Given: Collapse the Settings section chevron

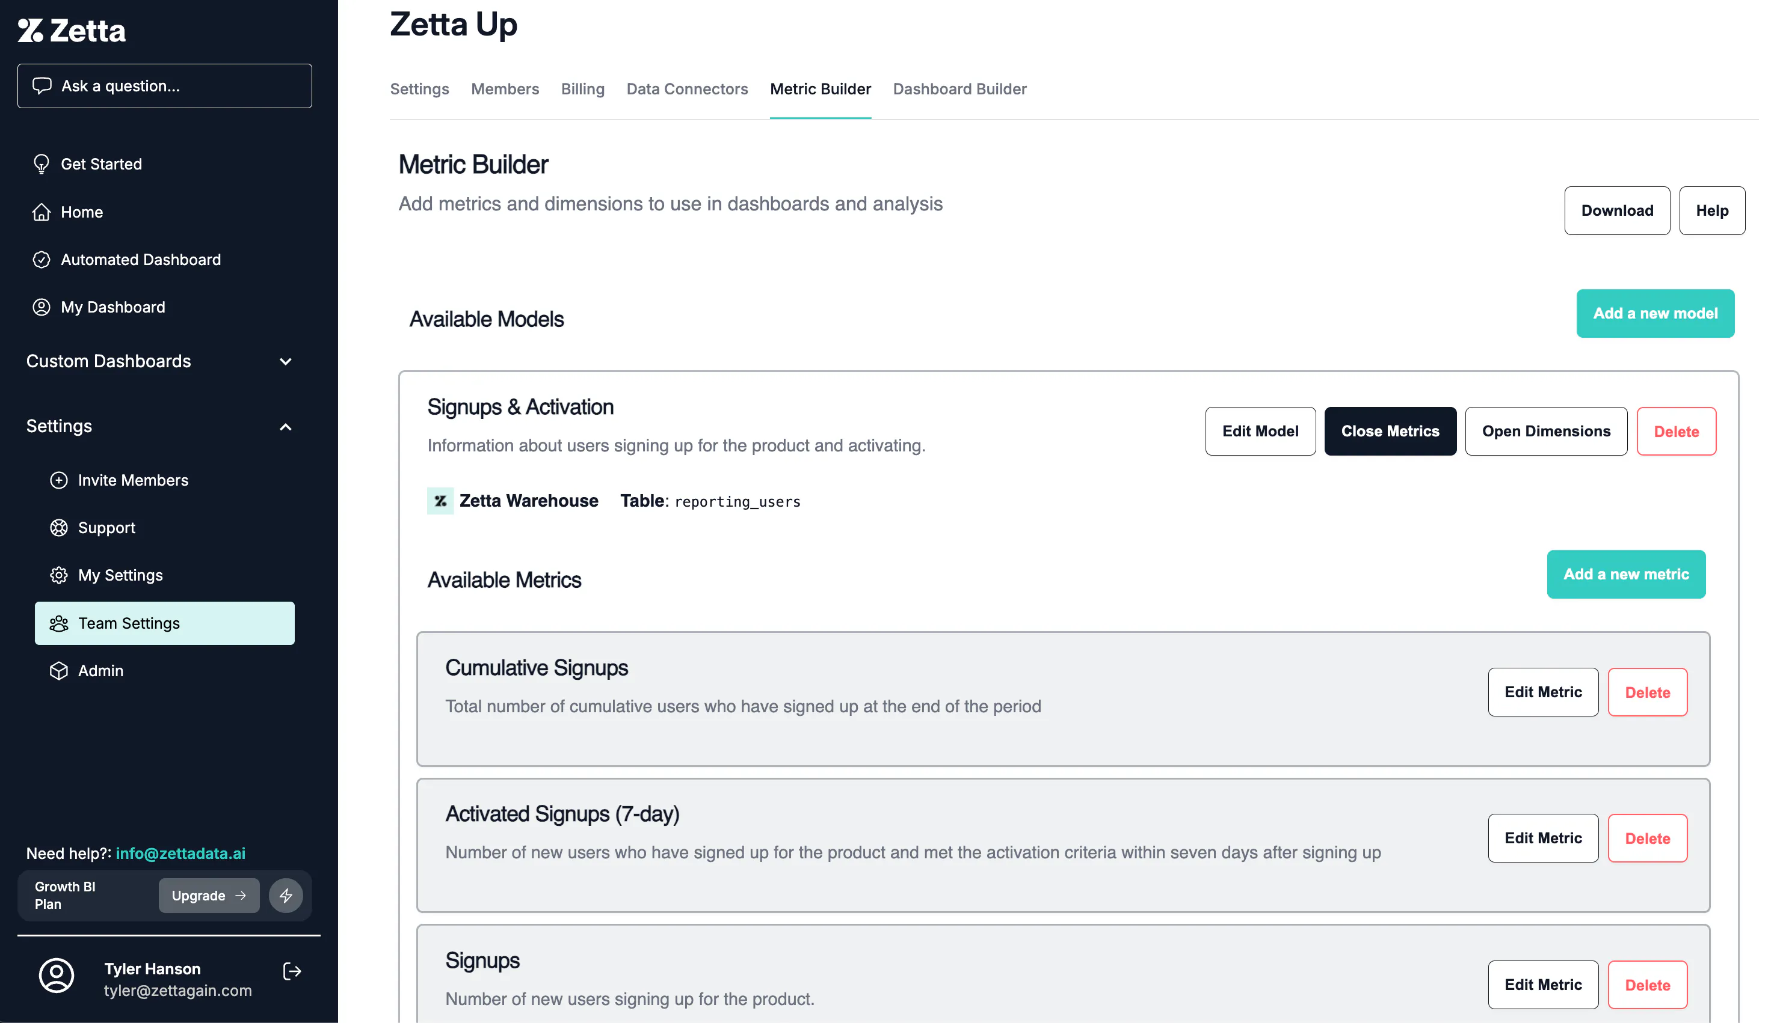Looking at the screenshot, I should [286, 427].
